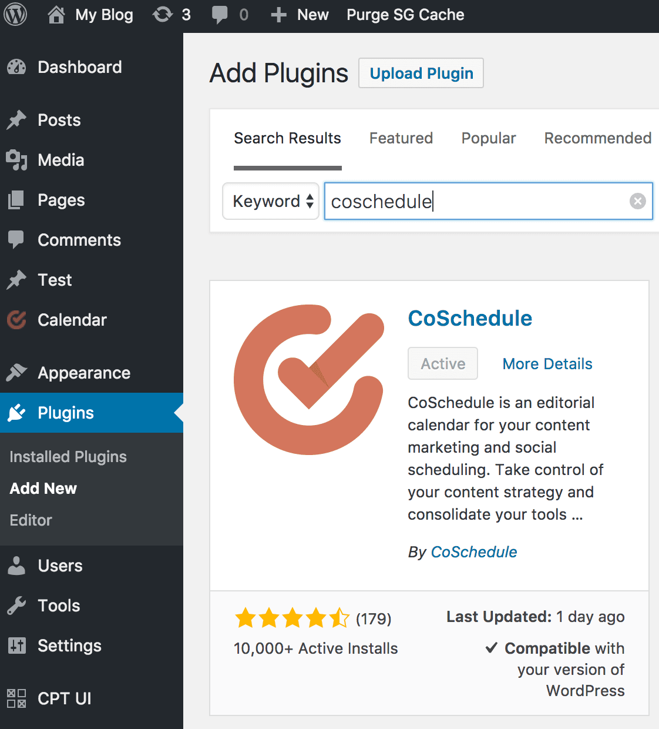Click the CoSchedule Calendar sidebar icon
659x729 pixels.
16,320
